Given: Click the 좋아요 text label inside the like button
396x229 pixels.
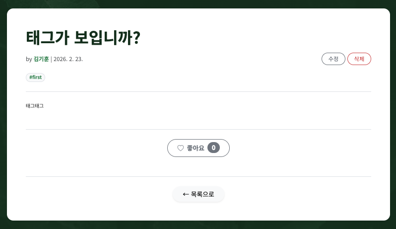Looking at the screenshot, I should point(196,148).
